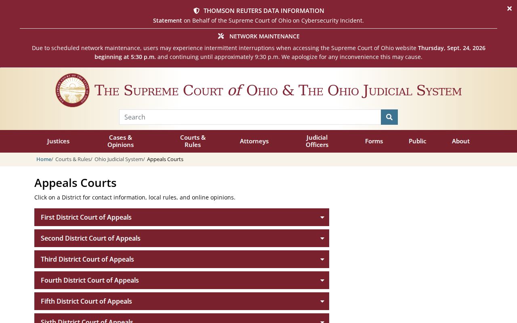Click the shield icon beside Thomson Reuters heading
The width and height of the screenshot is (517, 323).
pyautogui.click(x=196, y=11)
